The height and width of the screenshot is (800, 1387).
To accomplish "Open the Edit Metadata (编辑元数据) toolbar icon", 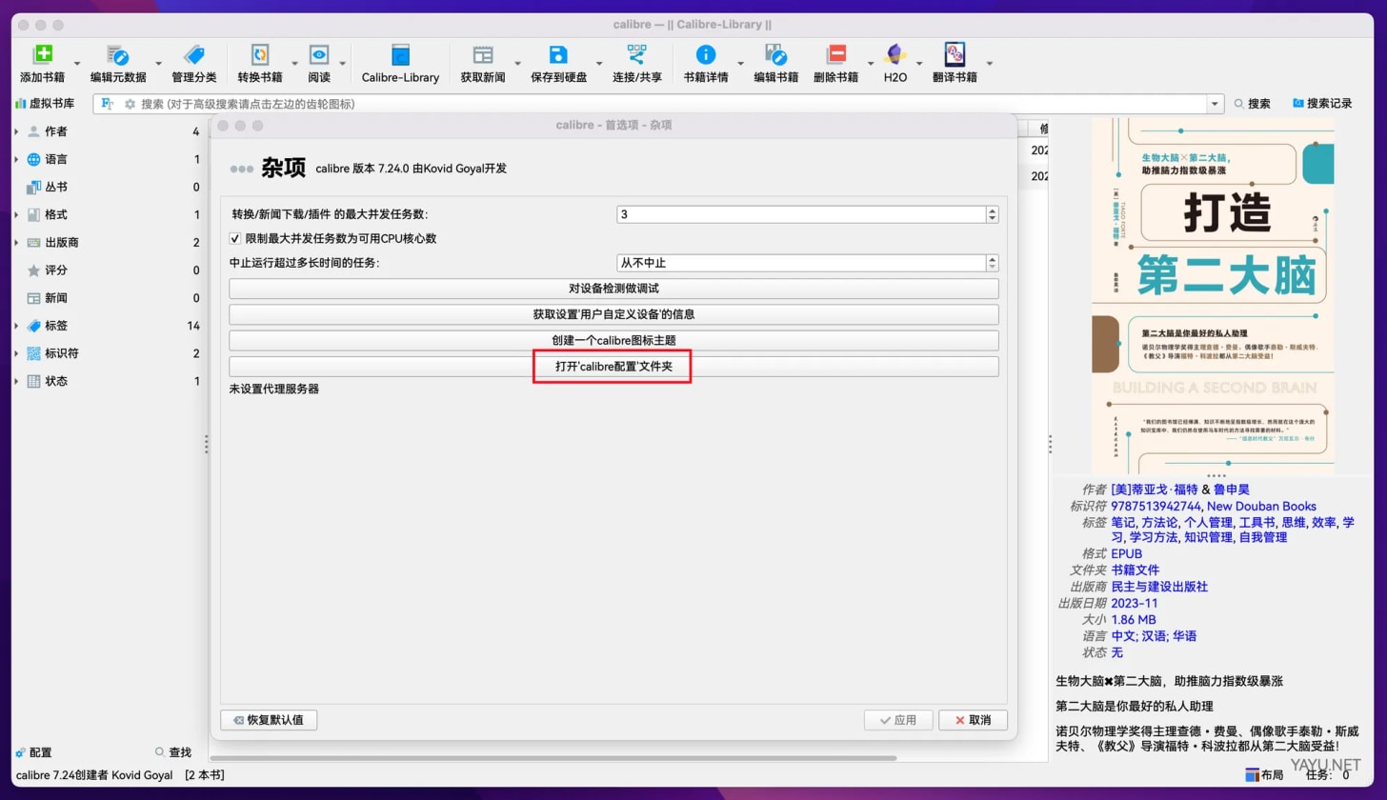I will [118, 55].
